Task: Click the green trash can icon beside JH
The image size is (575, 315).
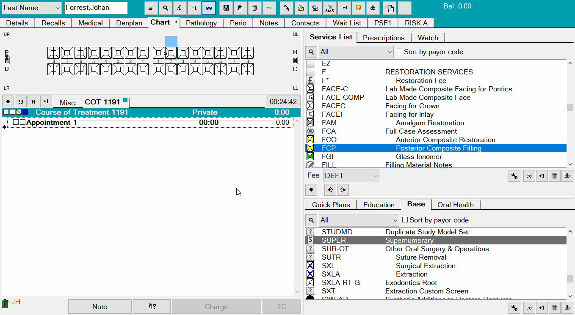Action: coord(5,304)
